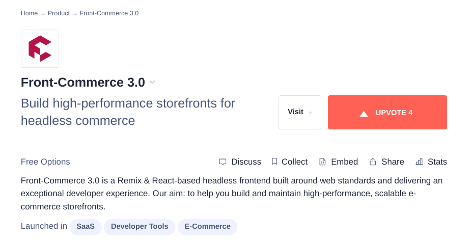The height and width of the screenshot is (241, 472).
Task: Expand chevron next to Front-Commerce 3.0 title
Action: (152, 82)
